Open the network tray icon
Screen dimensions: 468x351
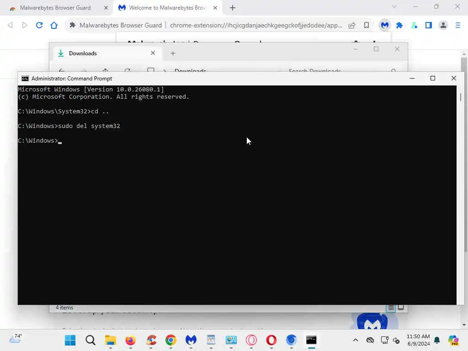click(x=384, y=340)
